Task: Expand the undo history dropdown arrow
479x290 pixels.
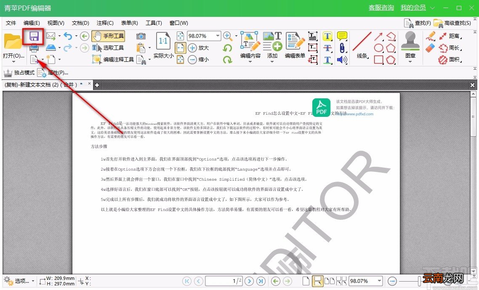Action: pyautogui.click(x=76, y=36)
